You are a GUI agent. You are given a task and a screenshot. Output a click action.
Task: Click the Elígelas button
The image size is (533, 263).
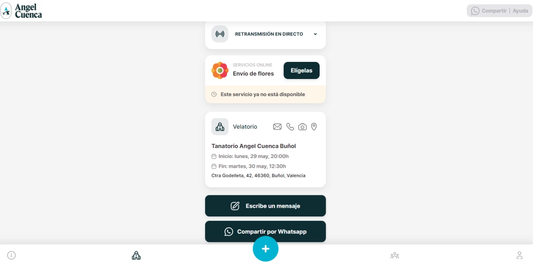pyautogui.click(x=302, y=70)
